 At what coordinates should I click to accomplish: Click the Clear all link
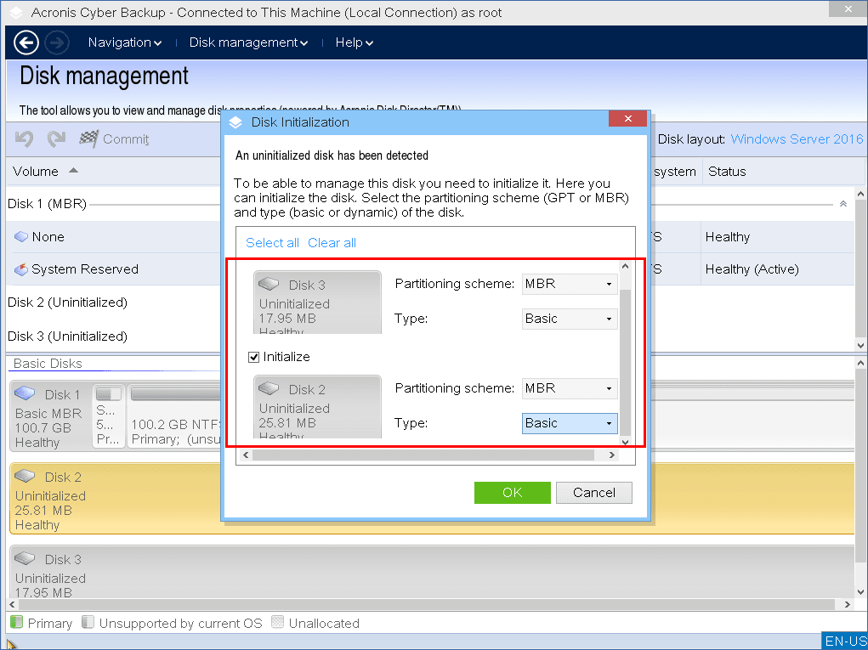(x=332, y=243)
